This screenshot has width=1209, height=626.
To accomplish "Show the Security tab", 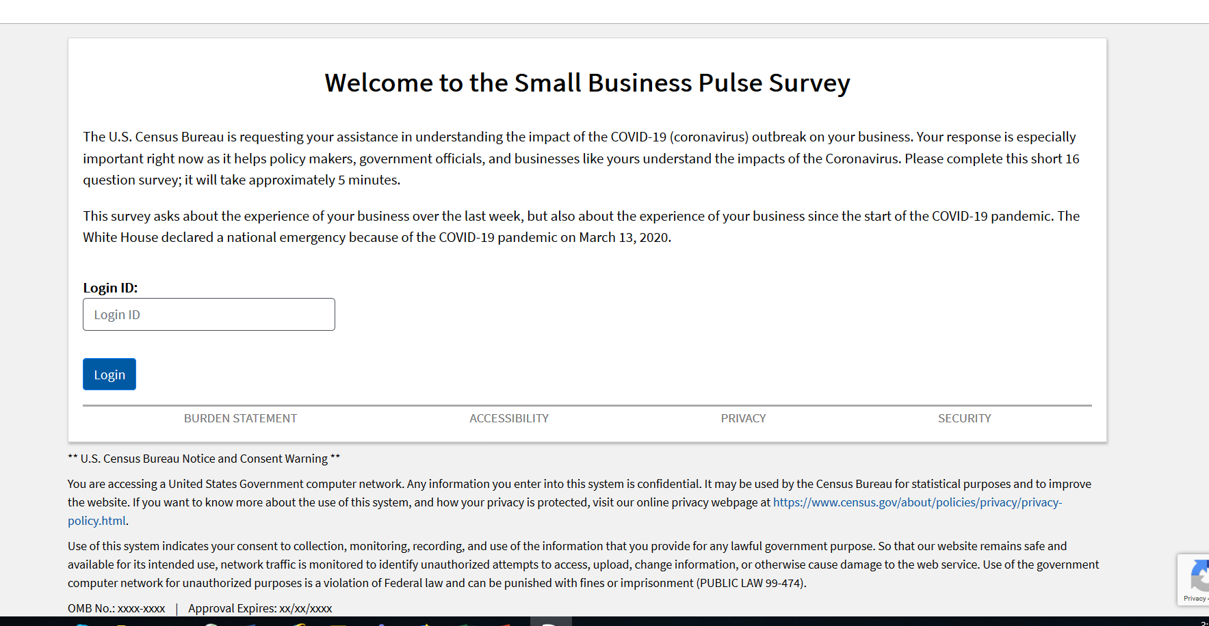I will pos(964,418).
